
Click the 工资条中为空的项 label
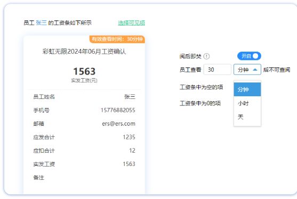[201, 87]
